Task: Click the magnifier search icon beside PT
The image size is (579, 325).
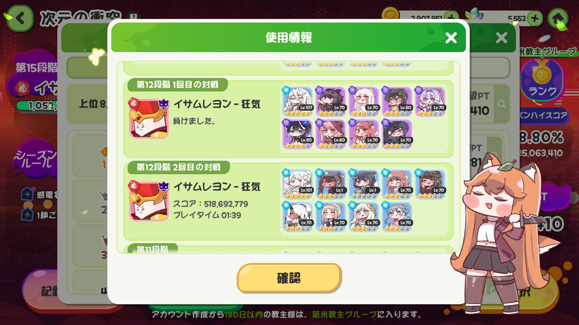Action: pos(501,104)
